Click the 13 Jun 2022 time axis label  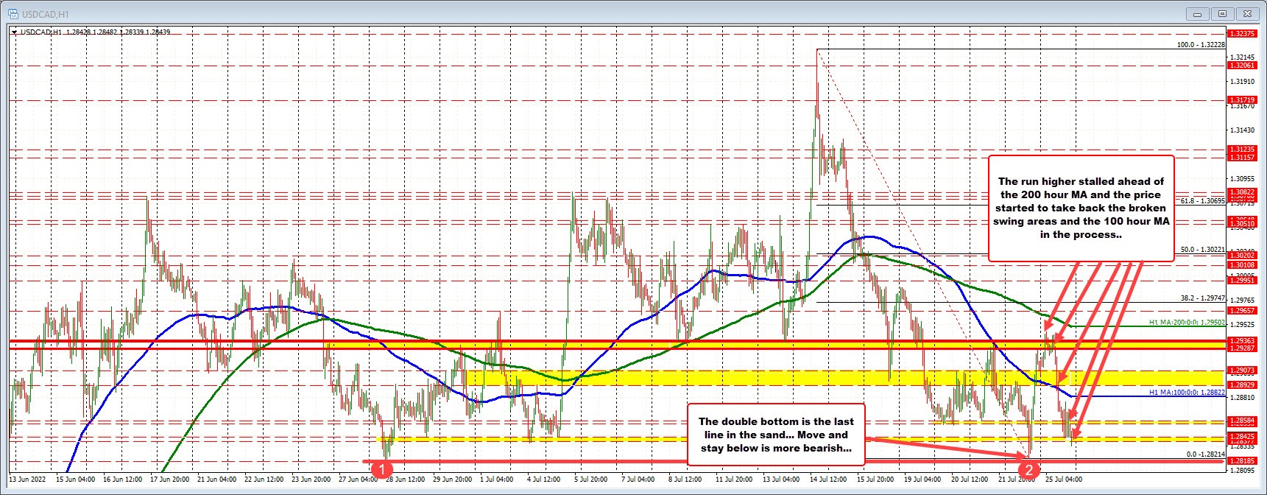(x=27, y=479)
